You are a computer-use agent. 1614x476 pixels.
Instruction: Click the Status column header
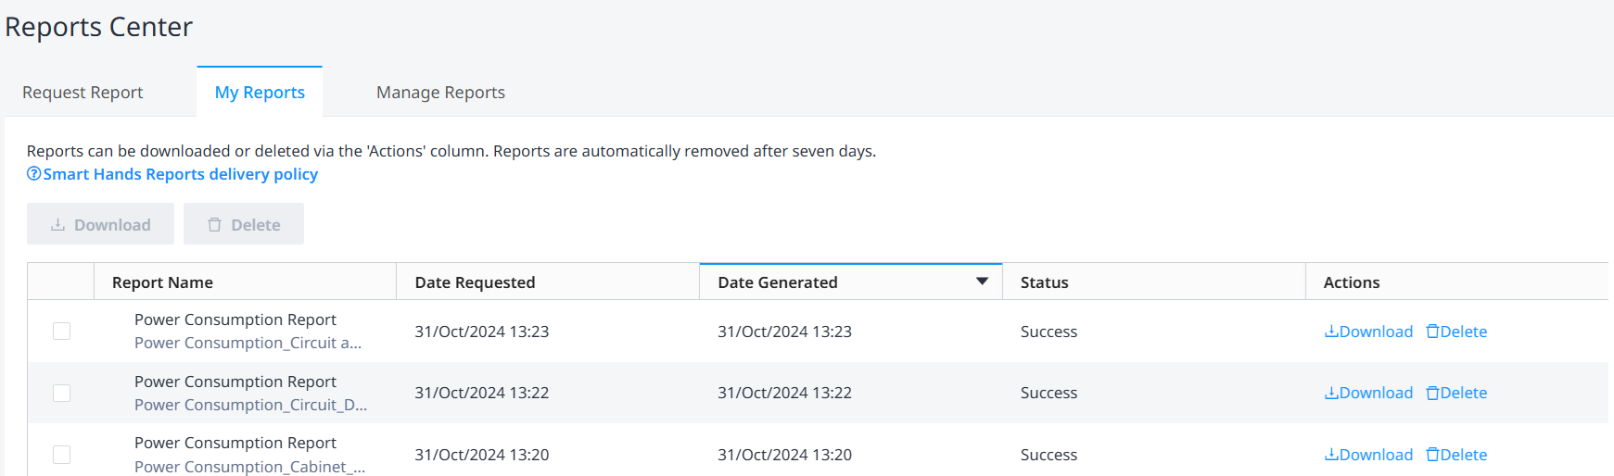point(1044,282)
